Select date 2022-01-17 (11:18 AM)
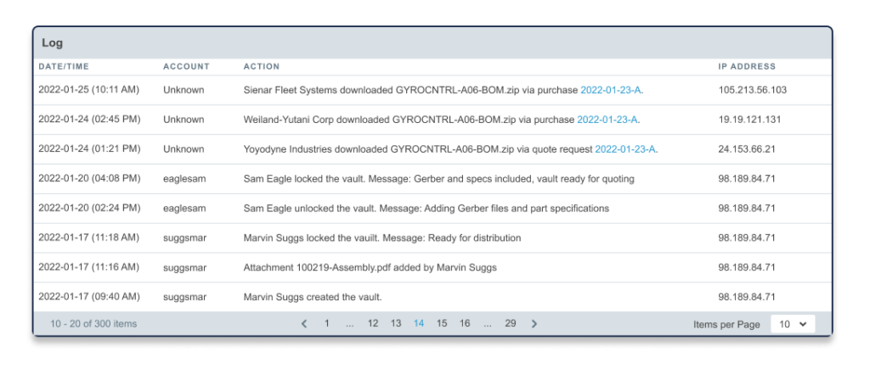This screenshot has width=870, height=369. [x=88, y=238]
